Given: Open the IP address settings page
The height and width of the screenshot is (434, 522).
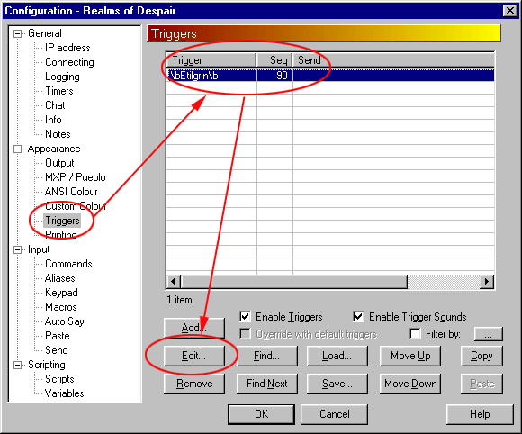Looking at the screenshot, I should (67, 48).
